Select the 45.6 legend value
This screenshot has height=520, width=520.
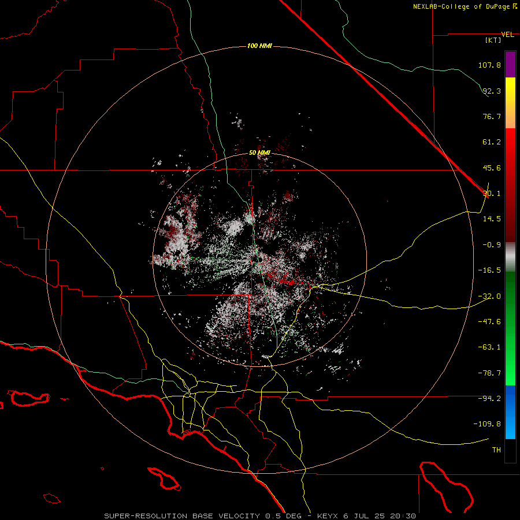pyautogui.click(x=492, y=168)
